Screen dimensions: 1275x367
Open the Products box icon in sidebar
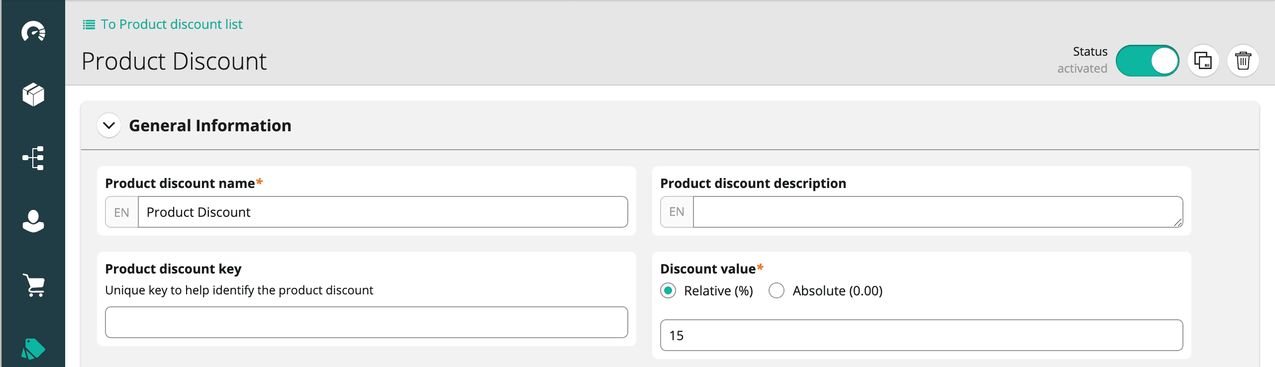33,94
